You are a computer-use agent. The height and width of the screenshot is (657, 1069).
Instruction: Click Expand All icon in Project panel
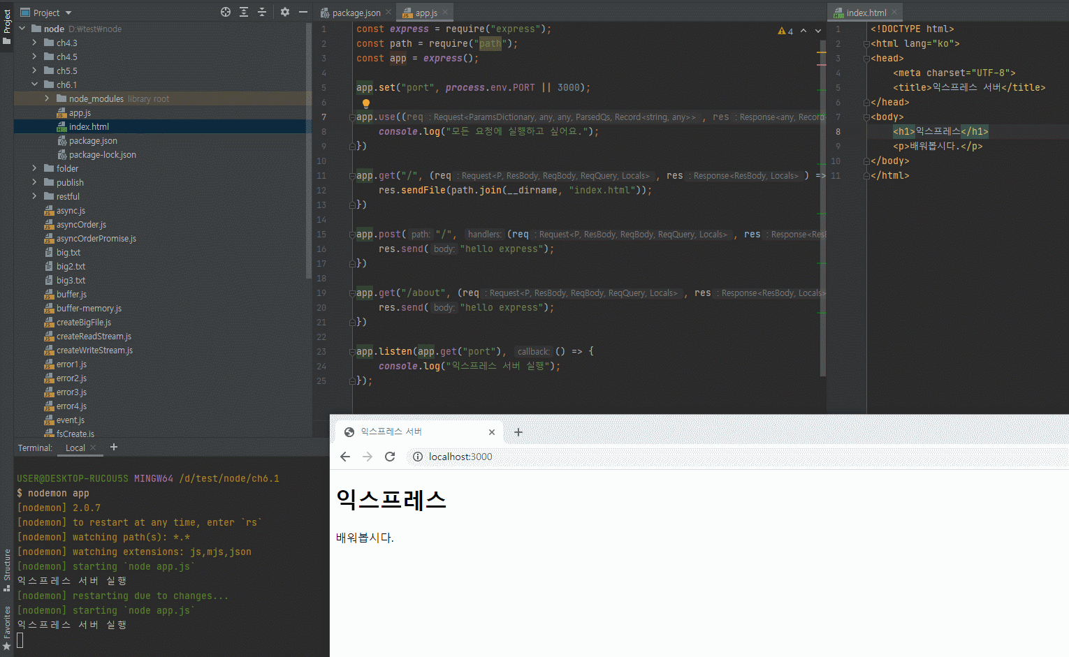(x=244, y=12)
